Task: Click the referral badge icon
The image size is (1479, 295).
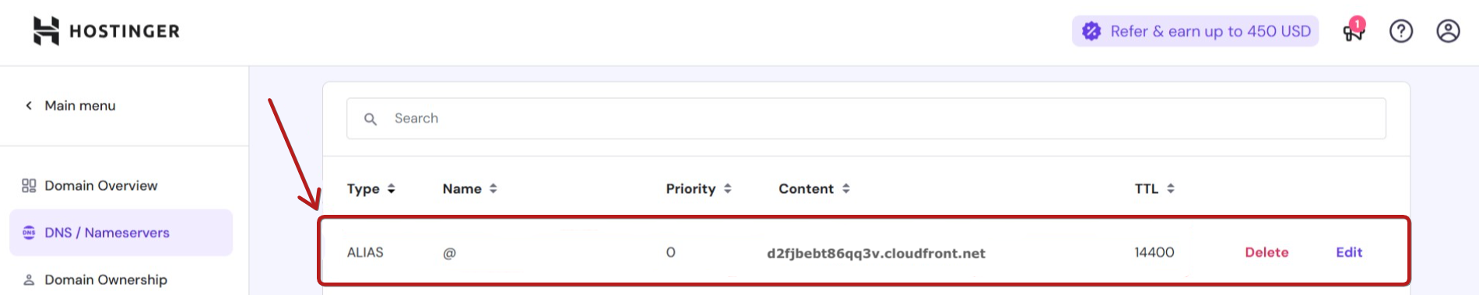Action: (1091, 31)
